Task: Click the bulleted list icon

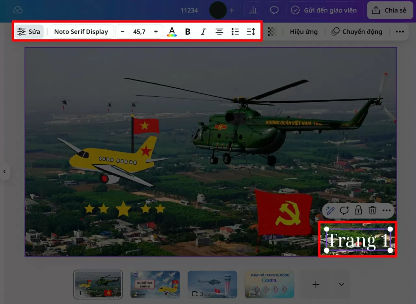Action: 235,32
